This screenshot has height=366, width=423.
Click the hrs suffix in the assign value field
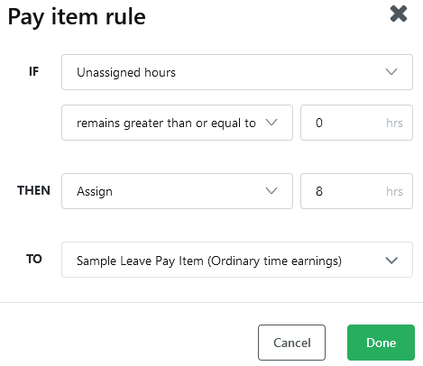coord(394,191)
